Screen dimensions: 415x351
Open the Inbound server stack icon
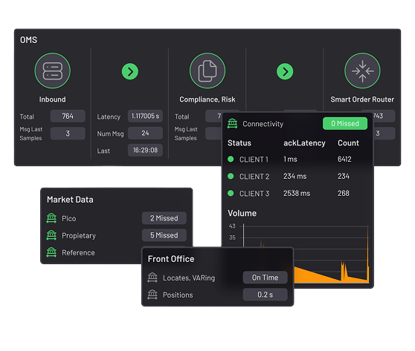click(52, 70)
